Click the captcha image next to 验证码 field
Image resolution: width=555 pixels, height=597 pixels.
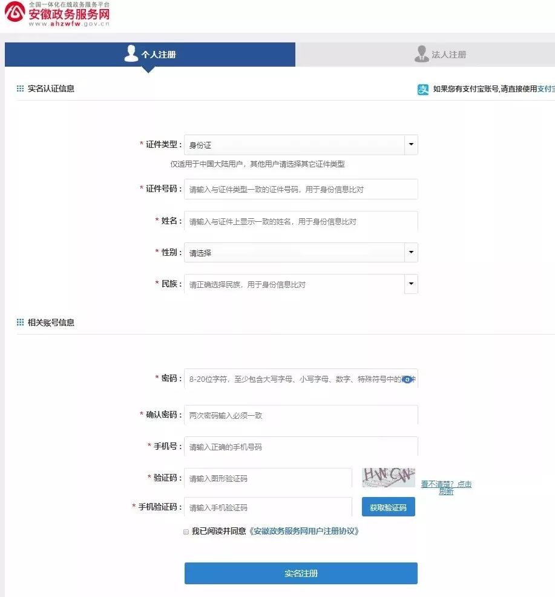pos(388,478)
